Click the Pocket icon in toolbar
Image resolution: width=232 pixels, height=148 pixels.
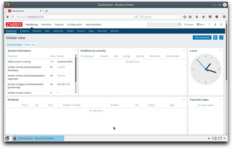point(210,17)
